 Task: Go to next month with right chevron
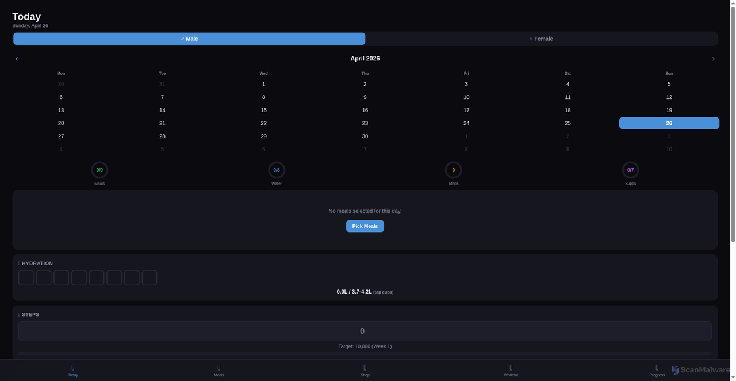pos(713,59)
